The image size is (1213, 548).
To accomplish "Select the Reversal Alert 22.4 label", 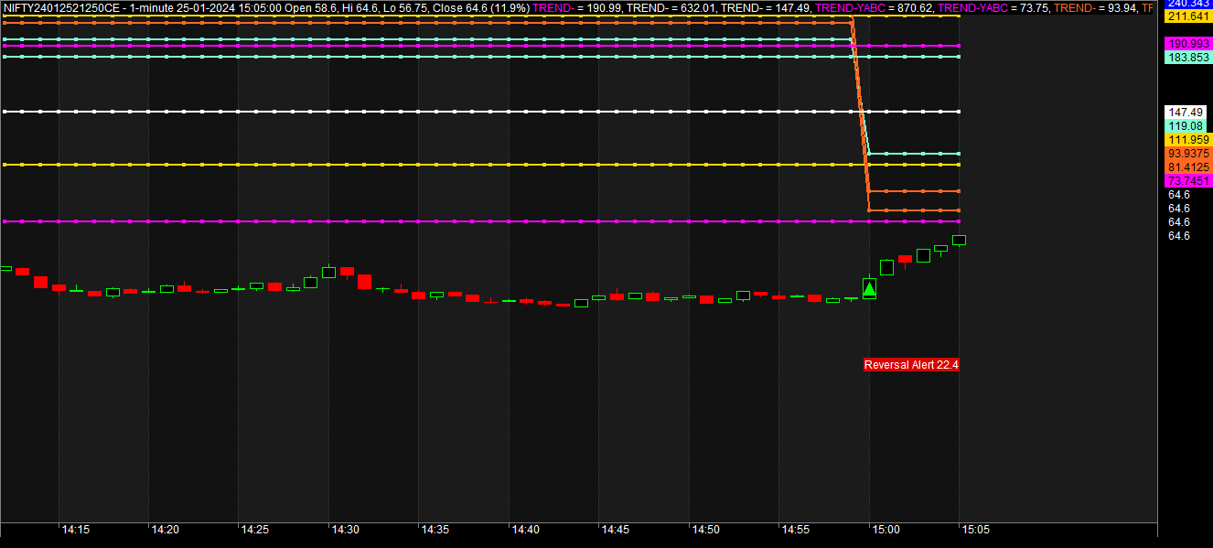I will click(911, 364).
